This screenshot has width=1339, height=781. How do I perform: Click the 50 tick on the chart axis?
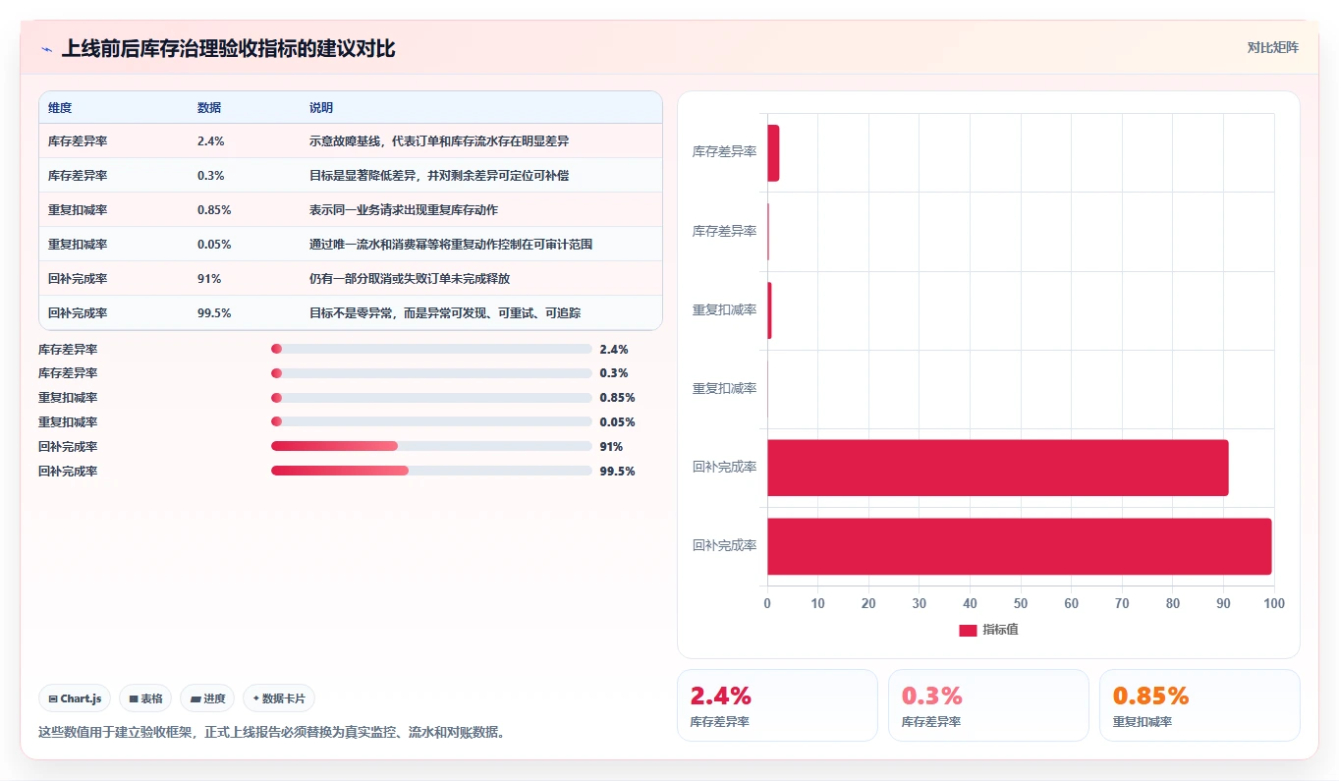[1021, 603]
